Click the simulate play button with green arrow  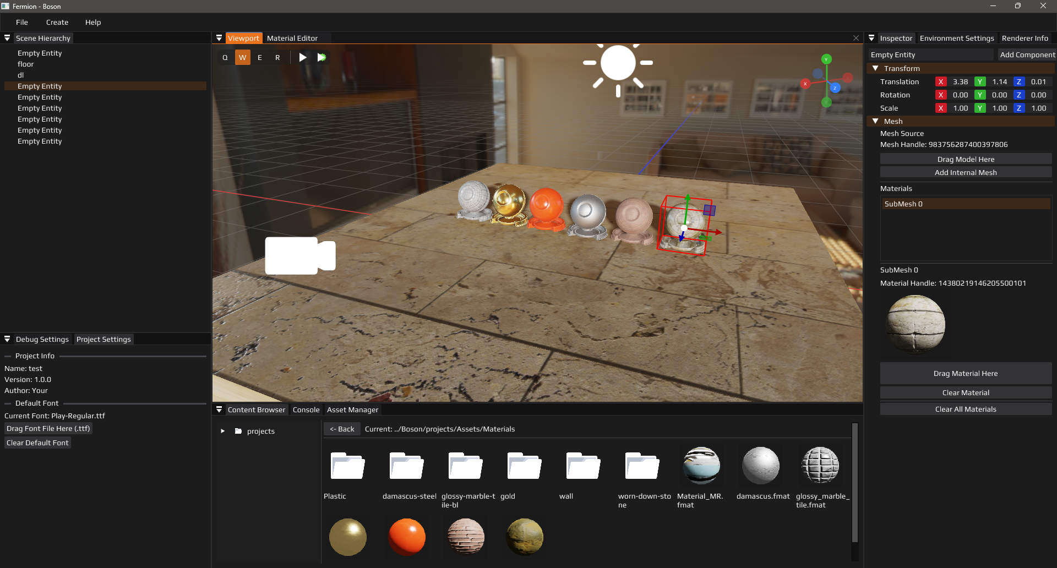click(x=322, y=57)
